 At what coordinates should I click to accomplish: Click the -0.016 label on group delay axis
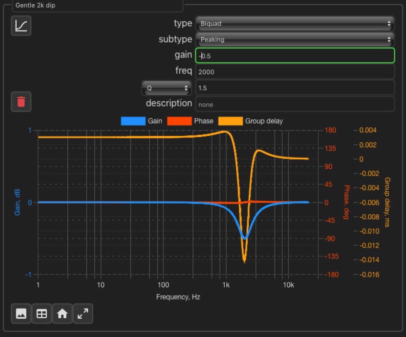369,274
